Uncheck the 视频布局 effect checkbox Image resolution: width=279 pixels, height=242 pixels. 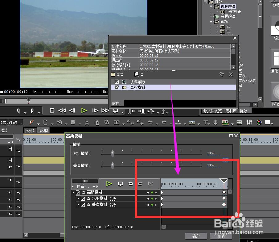coord(117,81)
